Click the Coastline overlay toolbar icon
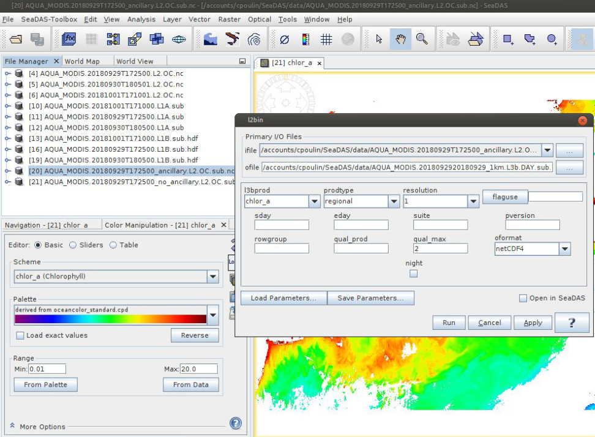Screen dimensions: 595x437 coord(232,39)
